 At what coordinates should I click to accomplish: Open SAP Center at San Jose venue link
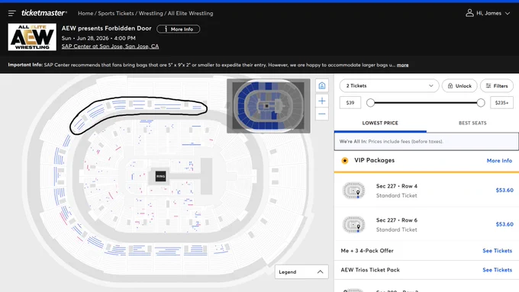pos(110,47)
